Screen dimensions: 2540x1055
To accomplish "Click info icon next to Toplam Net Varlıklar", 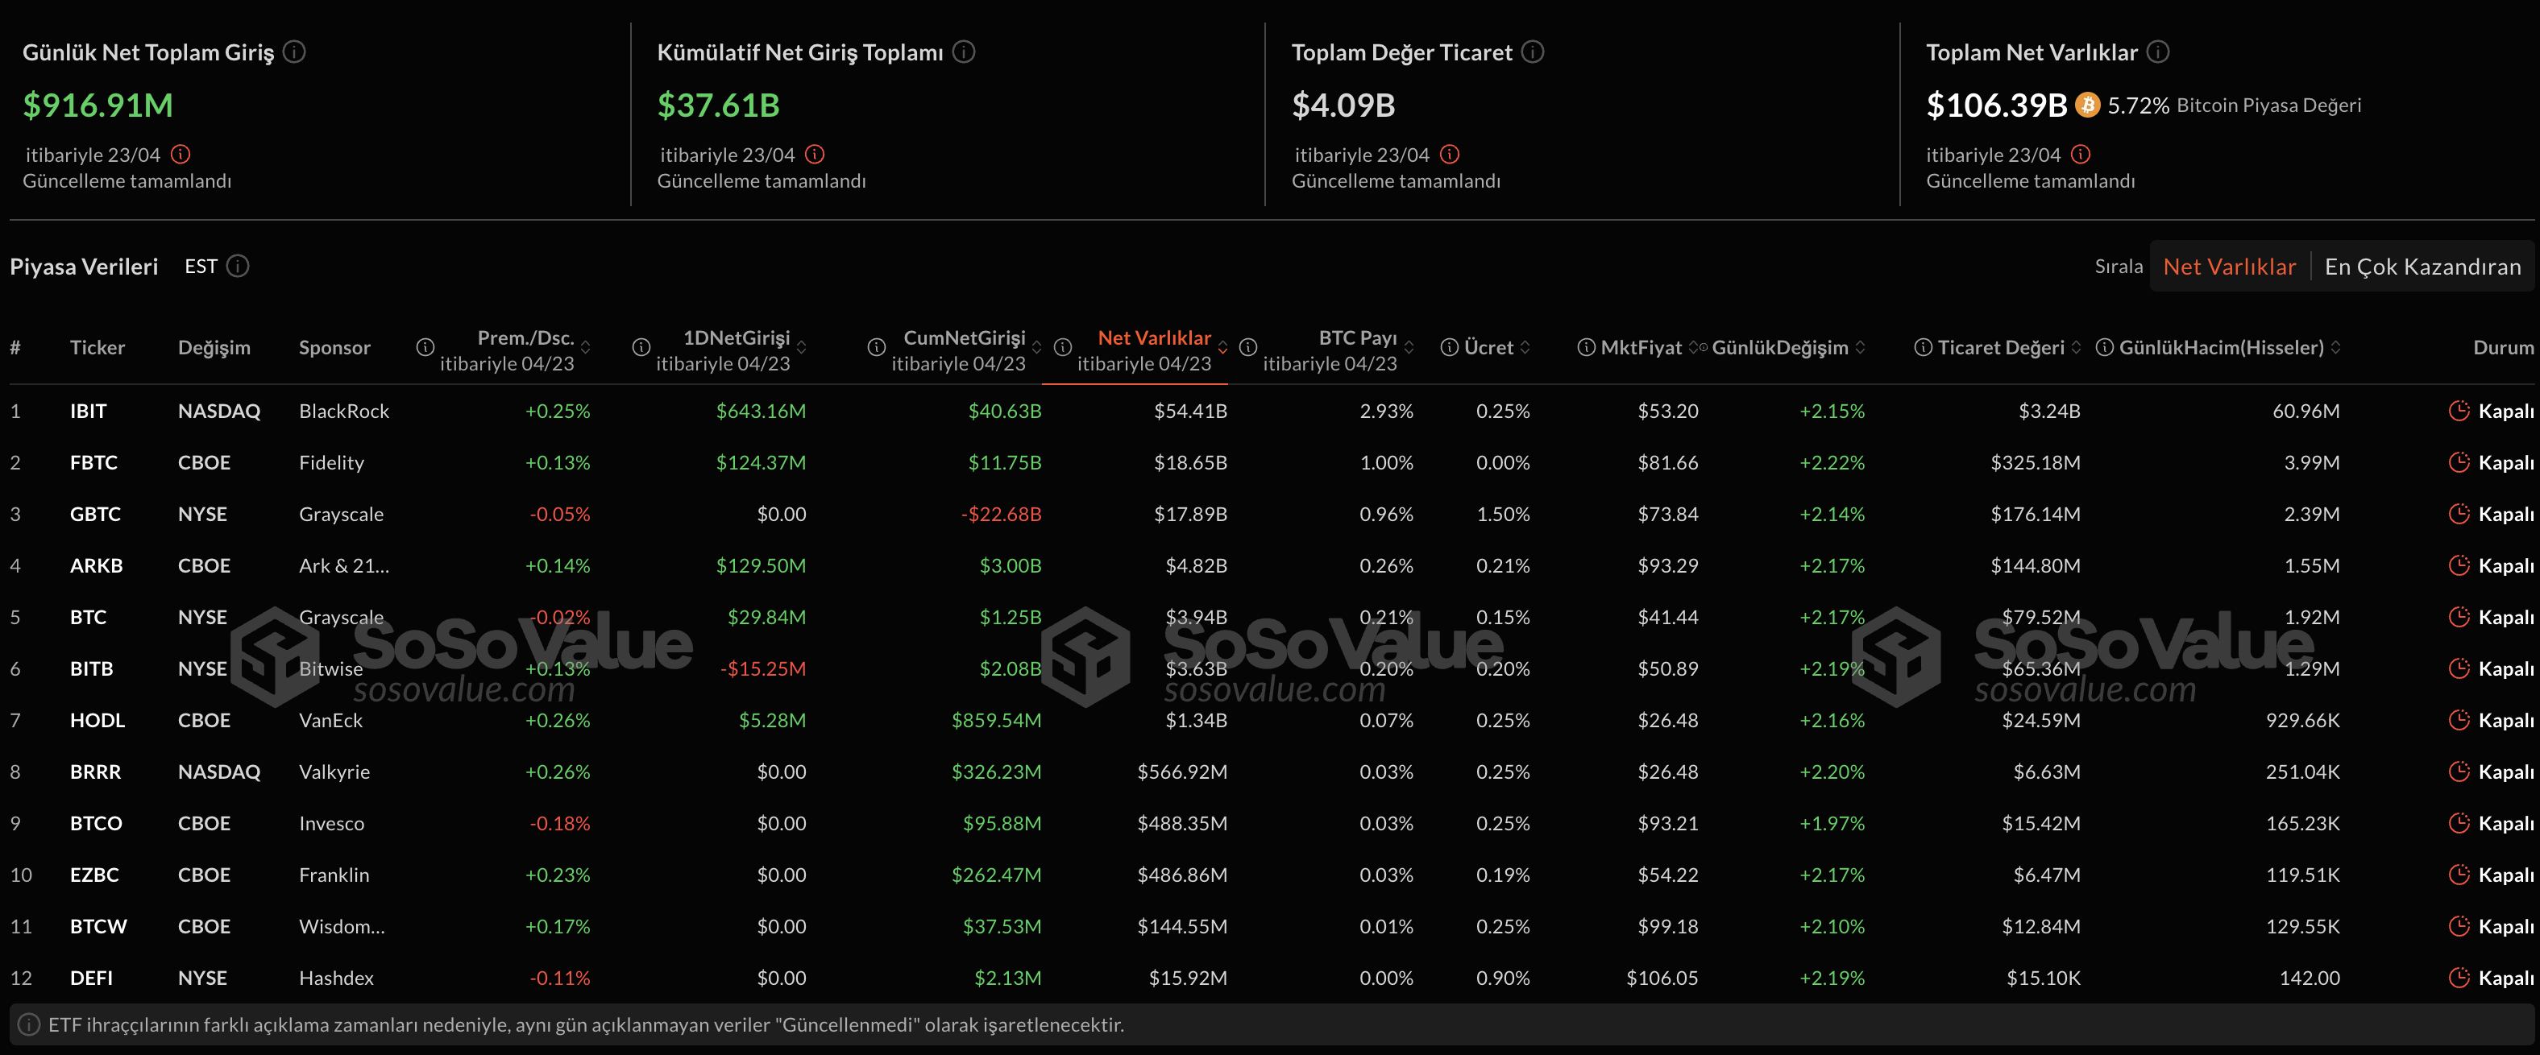I will 2157,52.
